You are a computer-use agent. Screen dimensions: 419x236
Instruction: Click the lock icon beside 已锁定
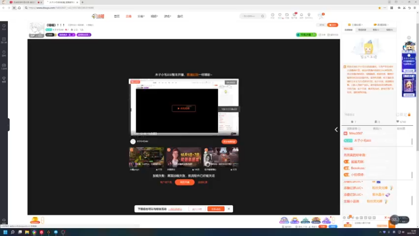click(409, 114)
